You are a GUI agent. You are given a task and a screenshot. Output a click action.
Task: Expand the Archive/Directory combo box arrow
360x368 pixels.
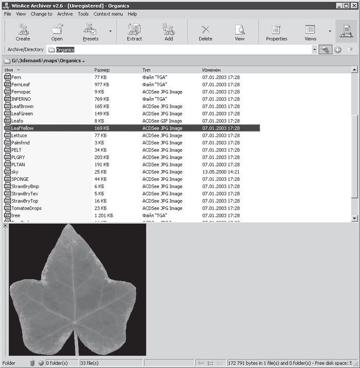[314, 50]
